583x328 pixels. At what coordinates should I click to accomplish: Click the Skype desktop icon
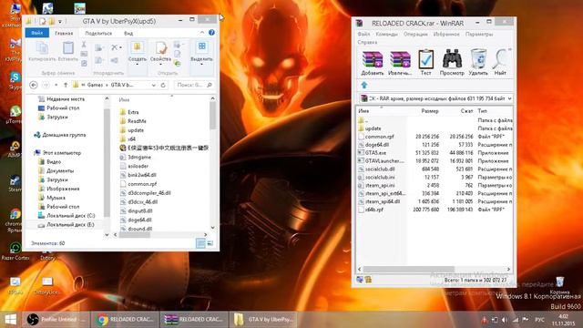pos(15,81)
